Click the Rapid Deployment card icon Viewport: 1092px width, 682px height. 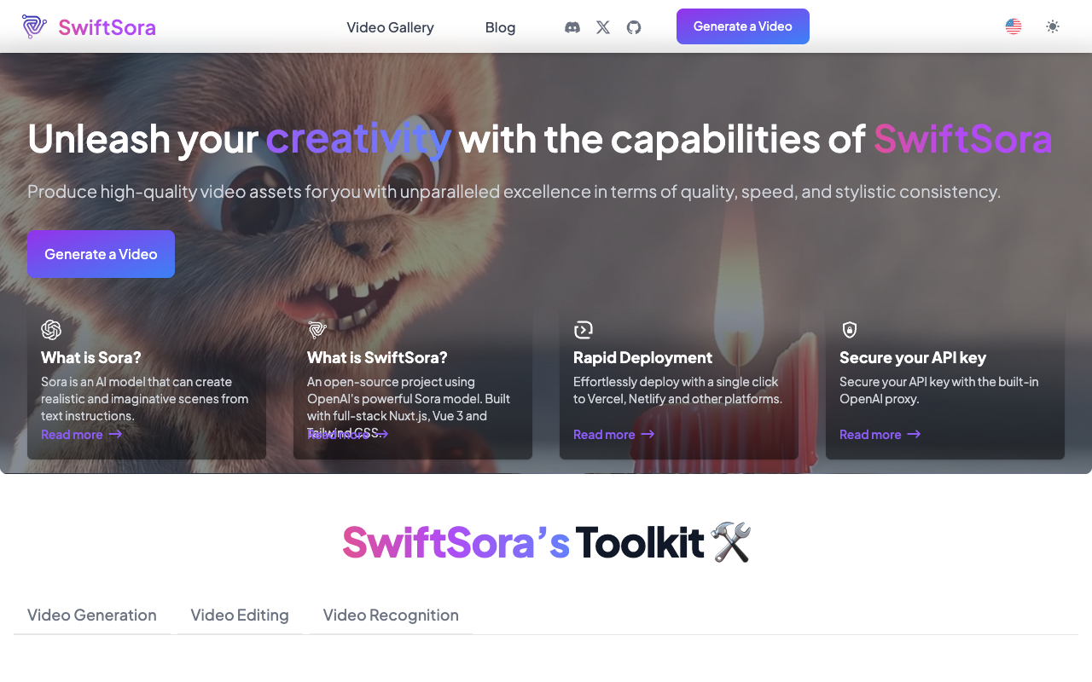pyautogui.click(x=584, y=330)
